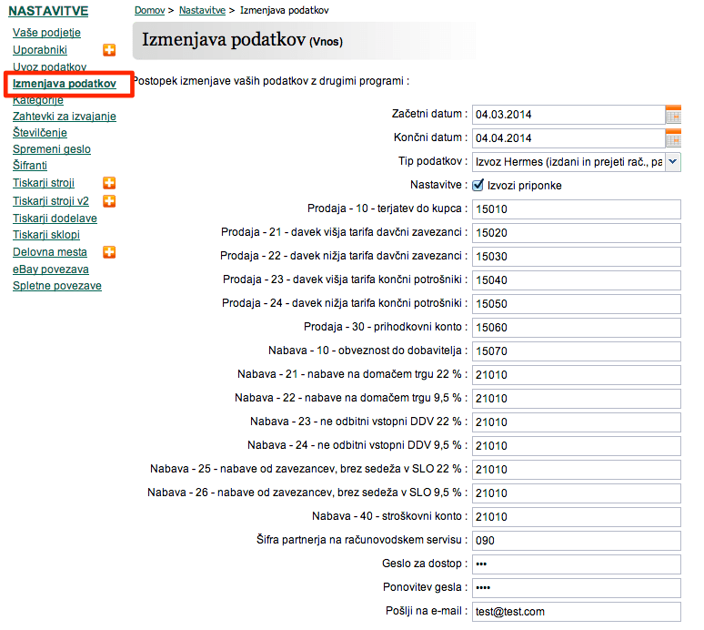Open Spremeni geslo link
Screen dimensions: 704x630
[52, 149]
